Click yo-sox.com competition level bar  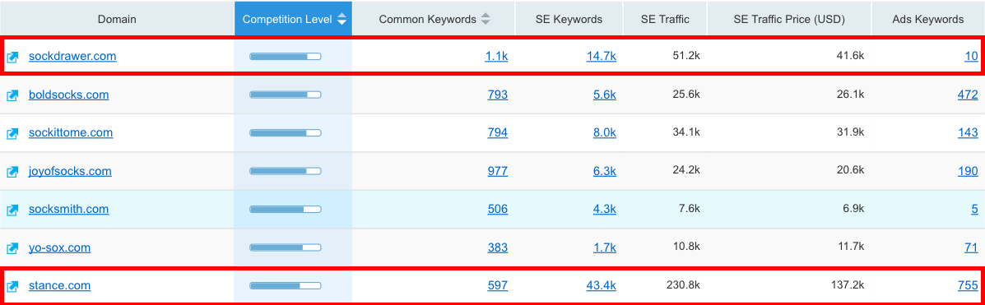click(286, 248)
